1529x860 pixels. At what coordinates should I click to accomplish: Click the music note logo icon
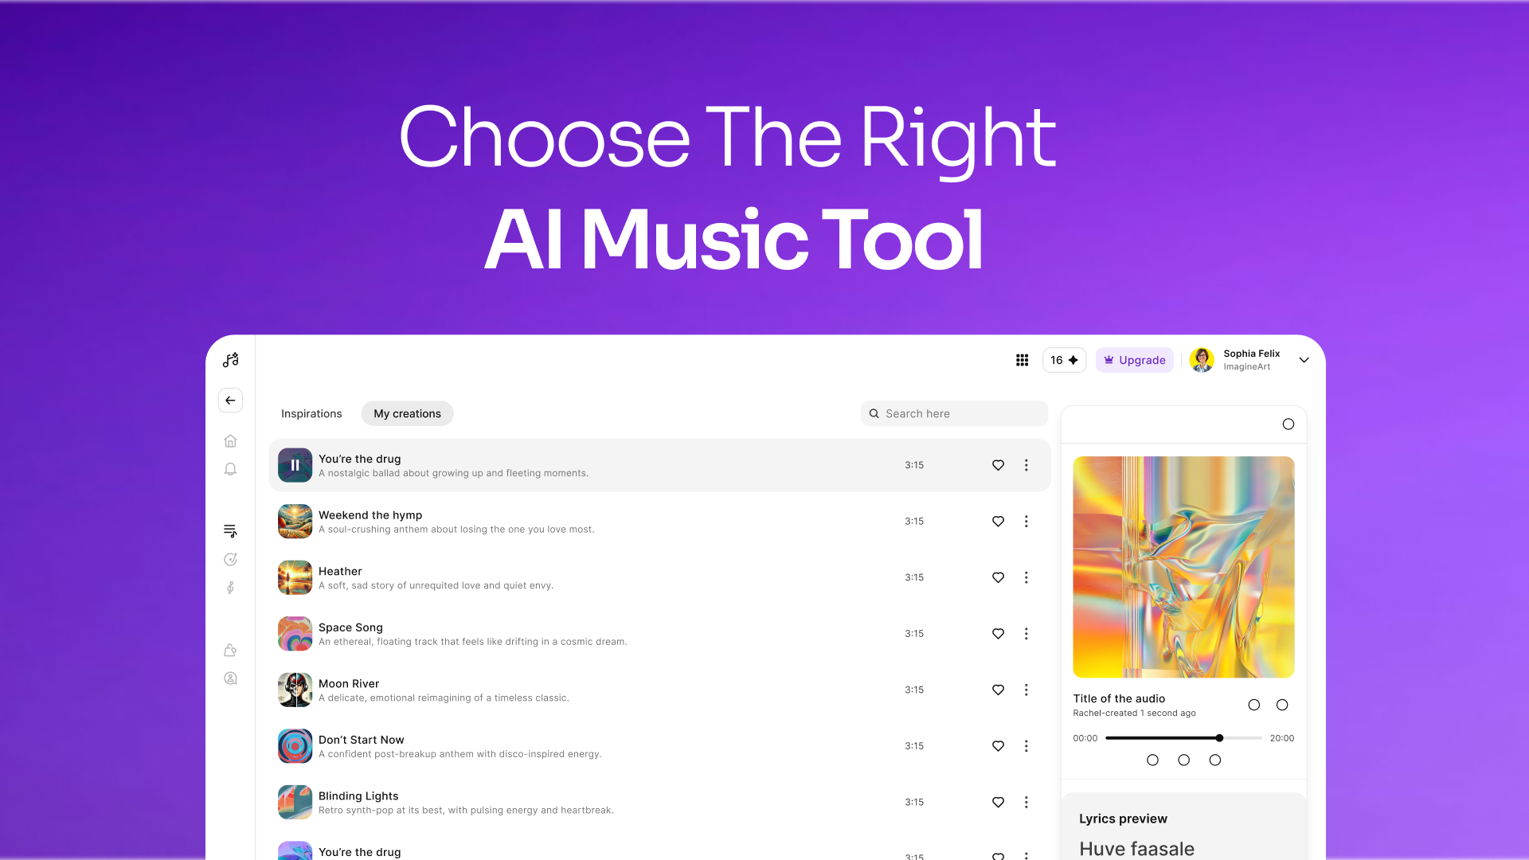coord(231,360)
